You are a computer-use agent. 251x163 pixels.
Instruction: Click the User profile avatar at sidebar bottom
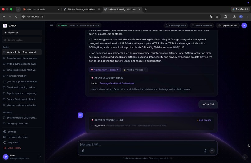pos(6,157)
